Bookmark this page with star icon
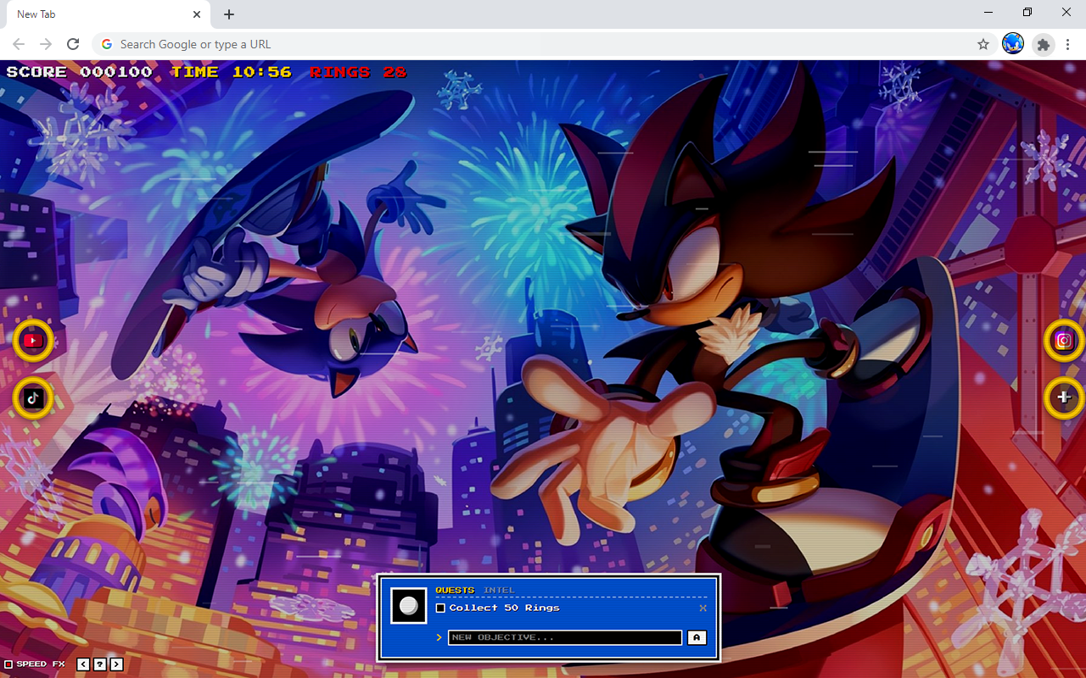 point(983,44)
